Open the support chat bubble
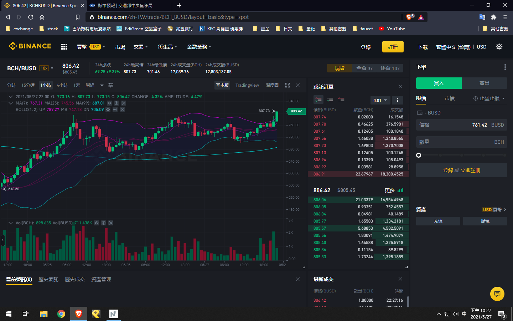 click(497, 294)
